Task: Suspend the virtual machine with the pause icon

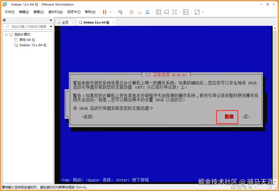Action: click(104, 12)
